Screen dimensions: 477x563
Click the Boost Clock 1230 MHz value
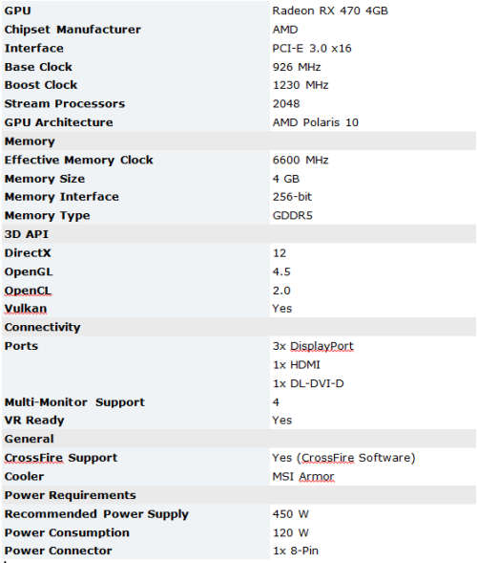coord(301,85)
